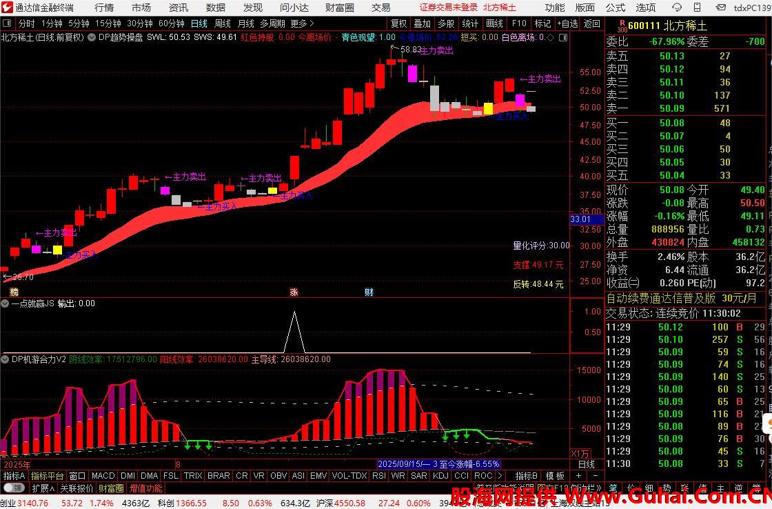Open the 问小达 menu

(294, 8)
